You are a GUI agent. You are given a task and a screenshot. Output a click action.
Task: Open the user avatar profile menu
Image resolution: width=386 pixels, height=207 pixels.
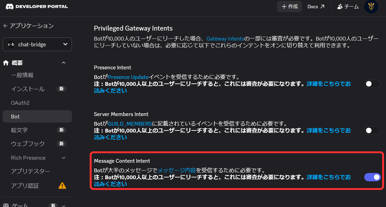[x=371, y=7]
